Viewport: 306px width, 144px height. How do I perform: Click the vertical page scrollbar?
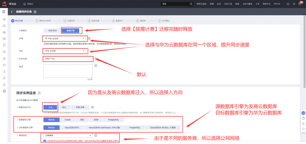tap(305, 51)
